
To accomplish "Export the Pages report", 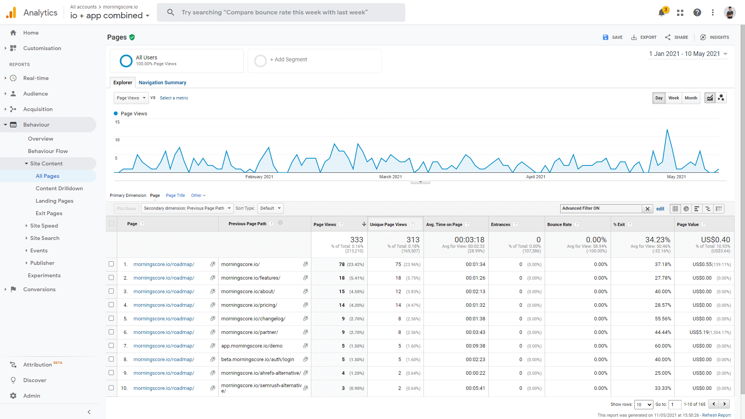I will pos(643,37).
